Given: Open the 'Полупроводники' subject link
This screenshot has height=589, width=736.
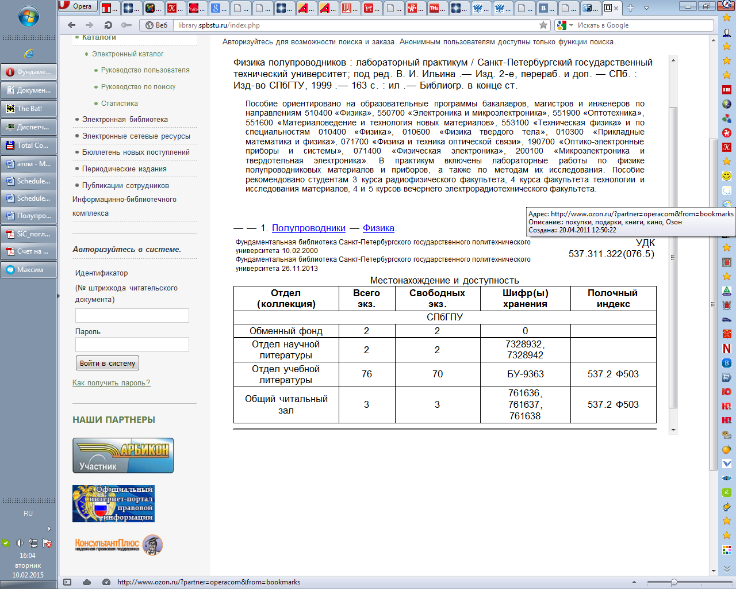Looking at the screenshot, I should click(x=309, y=228).
